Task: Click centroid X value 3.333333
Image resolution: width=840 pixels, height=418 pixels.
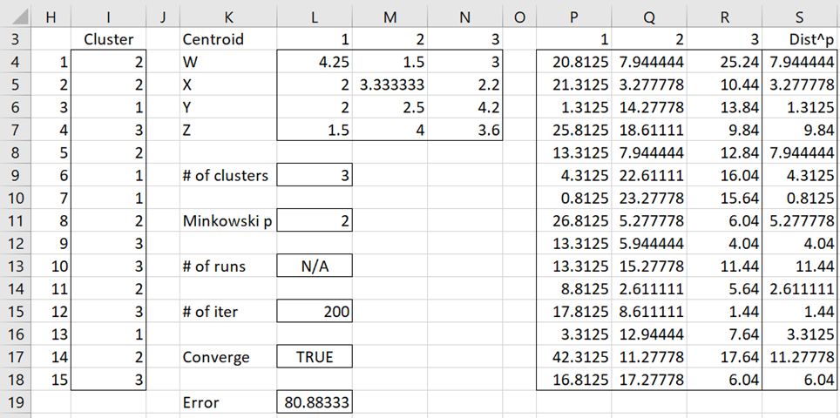Action: click(390, 84)
